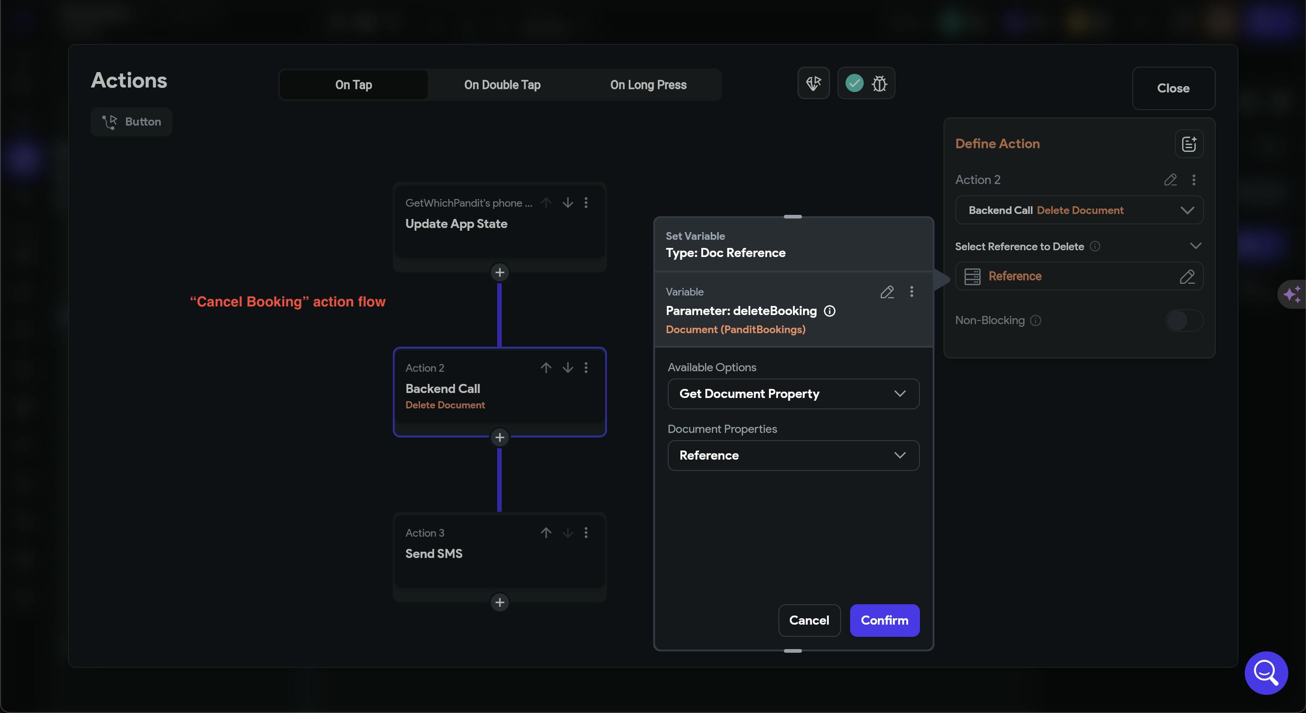Edit Action 2 name with pencil icon
Viewport: 1306px width, 713px height.
[1170, 180]
